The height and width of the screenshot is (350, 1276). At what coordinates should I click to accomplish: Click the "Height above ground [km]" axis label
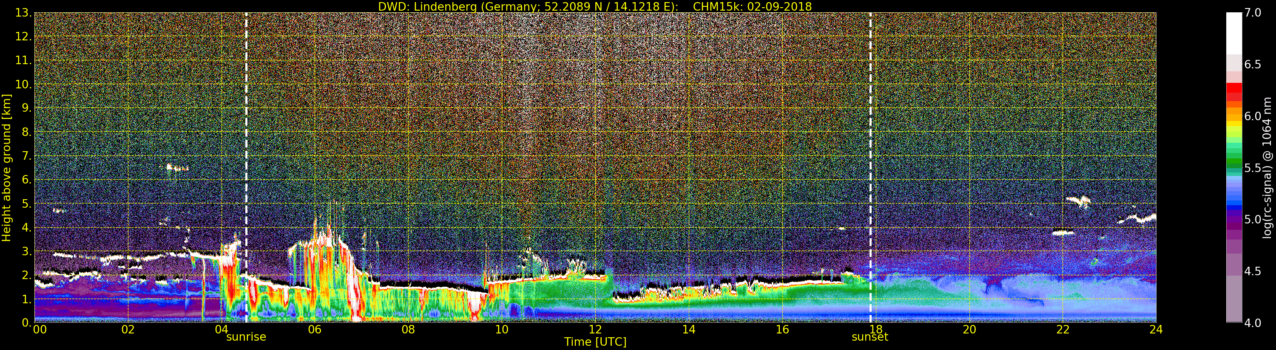[x=6, y=168]
